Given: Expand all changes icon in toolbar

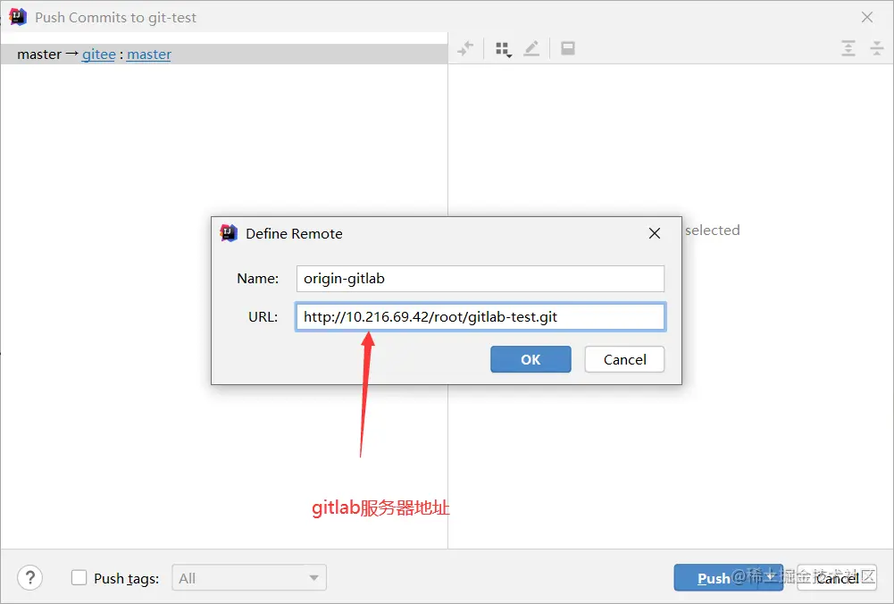Looking at the screenshot, I should click(x=848, y=48).
